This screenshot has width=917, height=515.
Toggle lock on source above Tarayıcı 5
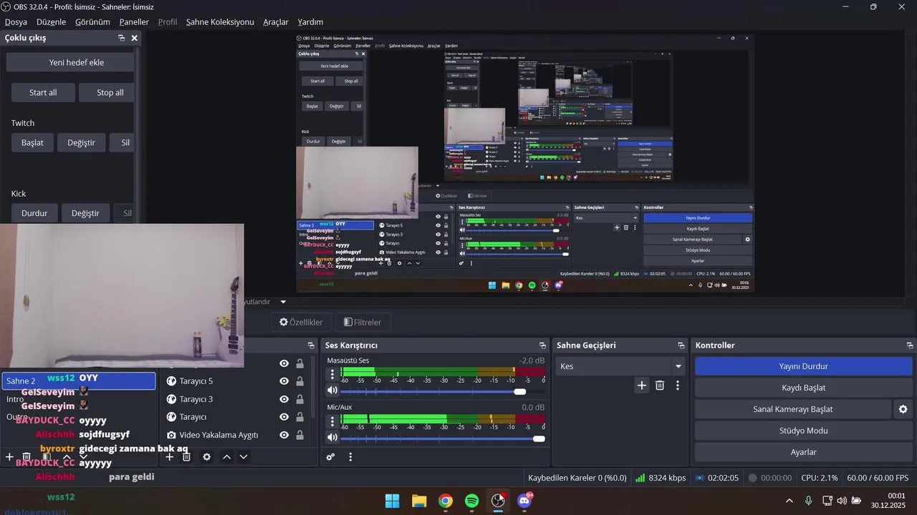point(299,363)
